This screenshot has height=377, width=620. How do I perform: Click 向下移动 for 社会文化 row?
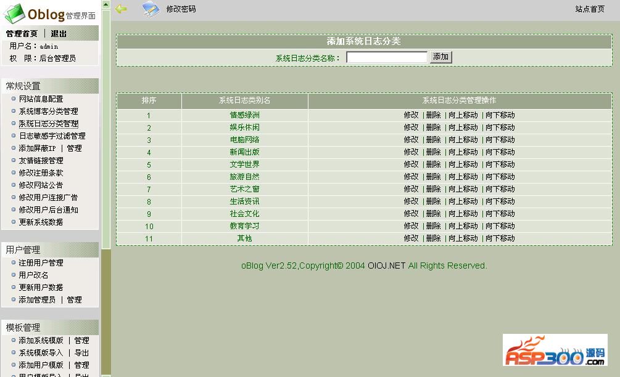(500, 213)
